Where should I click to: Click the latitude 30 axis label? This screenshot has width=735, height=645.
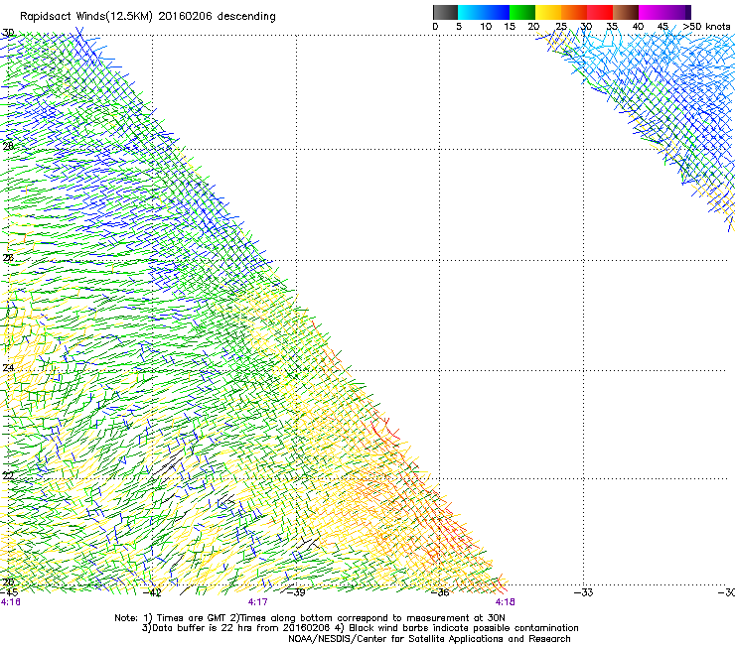point(8,33)
